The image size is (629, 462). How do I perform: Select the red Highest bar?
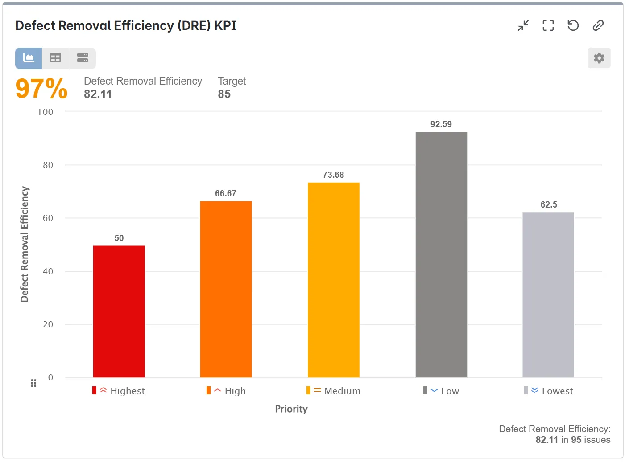coord(119,311)
